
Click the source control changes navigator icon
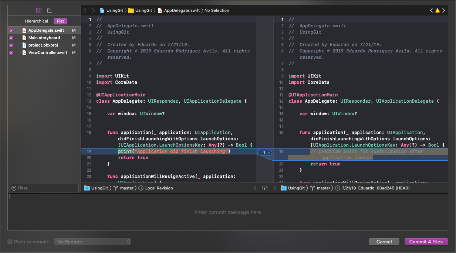point(38,10)
